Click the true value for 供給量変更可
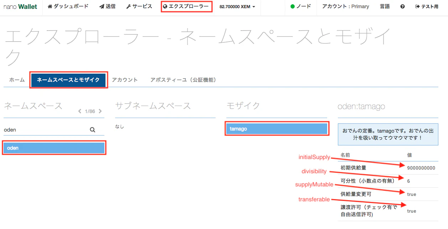This screenshot has height=229, width=448. (412, 194)
